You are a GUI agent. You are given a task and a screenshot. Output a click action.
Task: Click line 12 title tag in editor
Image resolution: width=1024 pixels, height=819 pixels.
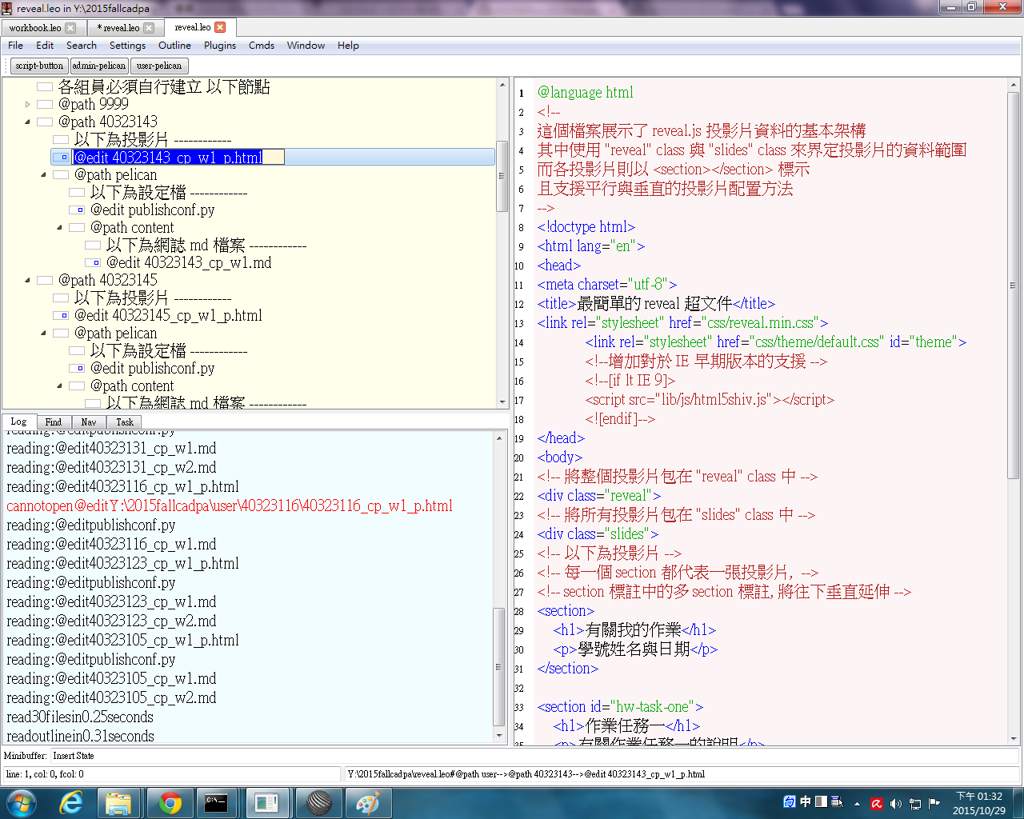tap(656, 303)
